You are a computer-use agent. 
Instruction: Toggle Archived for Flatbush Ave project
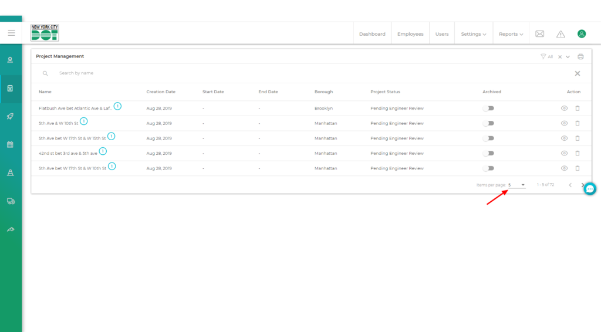tap(488, 108)
